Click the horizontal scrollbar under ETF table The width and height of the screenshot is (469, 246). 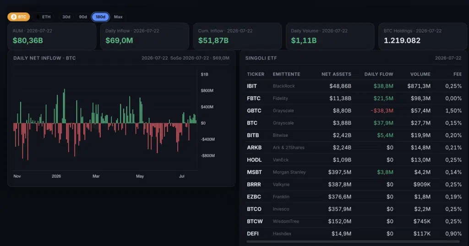tap(353, 241)
